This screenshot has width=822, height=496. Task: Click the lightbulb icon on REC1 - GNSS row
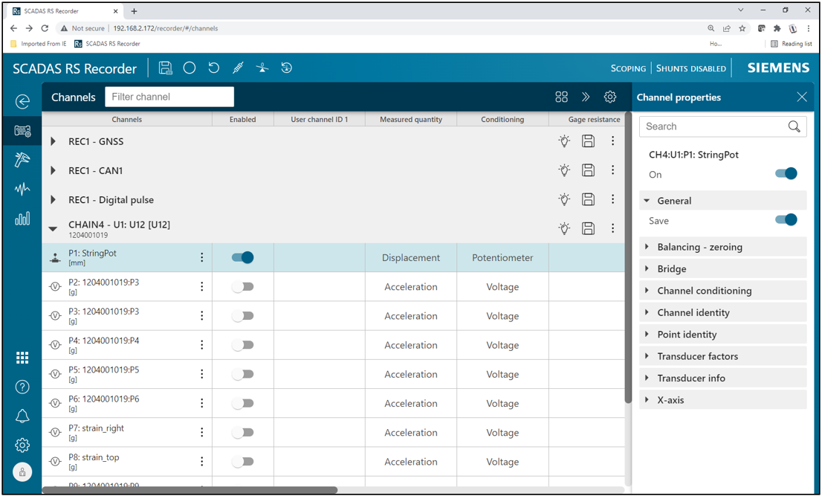(564, 141)
